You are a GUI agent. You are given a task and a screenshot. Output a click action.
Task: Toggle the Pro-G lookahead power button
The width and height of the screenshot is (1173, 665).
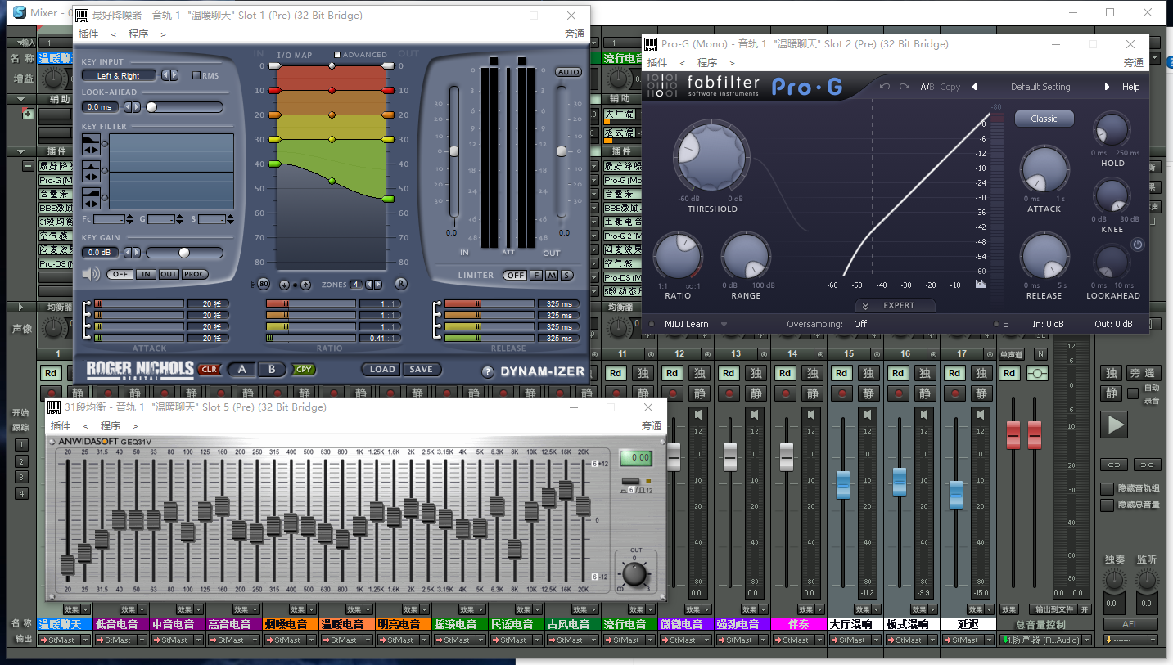coord(1138,245)
